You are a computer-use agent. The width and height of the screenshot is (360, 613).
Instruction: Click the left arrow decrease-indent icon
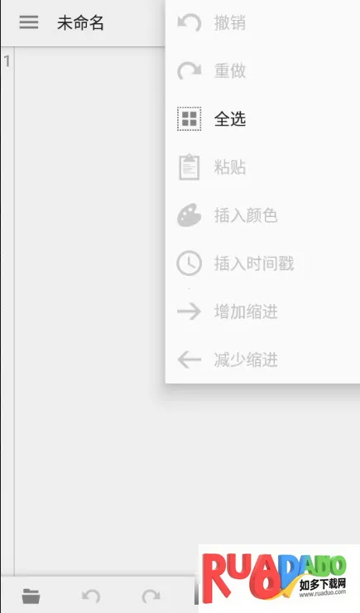190,360
